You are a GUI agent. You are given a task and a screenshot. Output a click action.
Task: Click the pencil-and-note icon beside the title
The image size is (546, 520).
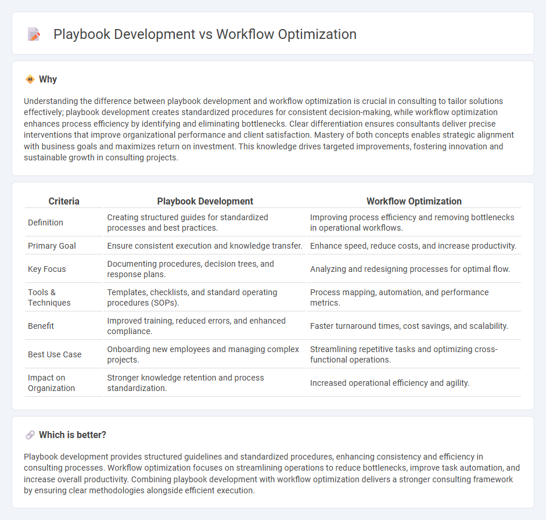pos(34,34)
